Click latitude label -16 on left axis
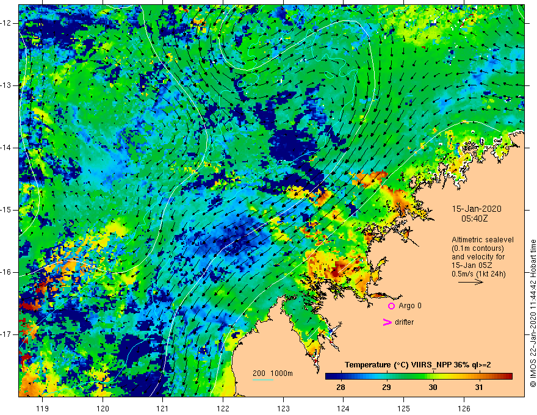 (x=7, y=272)
